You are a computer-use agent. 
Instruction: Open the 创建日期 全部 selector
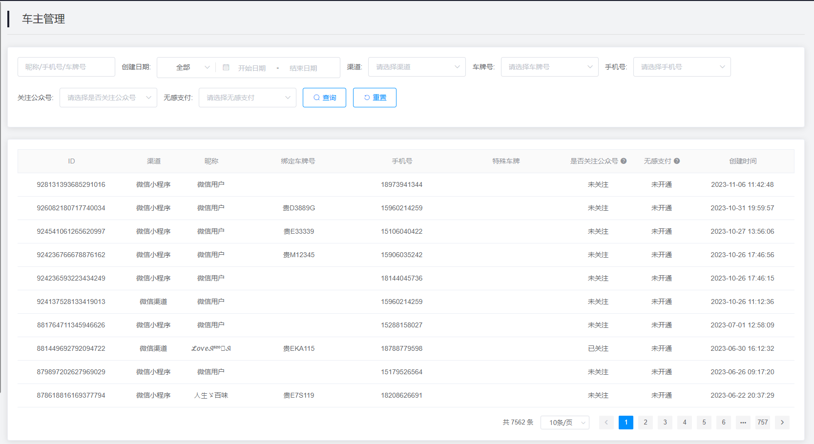click(x=186, y=67)
